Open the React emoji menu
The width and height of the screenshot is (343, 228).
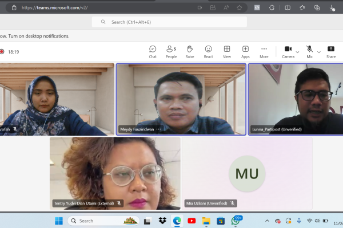coord(208,52)
